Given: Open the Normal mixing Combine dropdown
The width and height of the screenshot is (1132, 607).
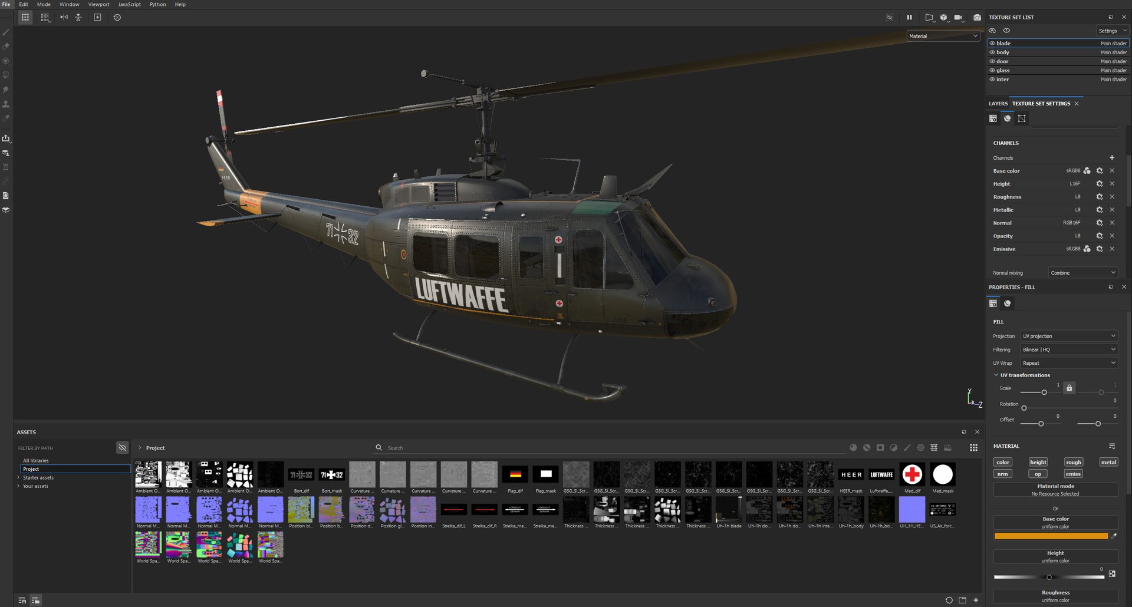Looking at the screenshot, I should [1083, 273].
